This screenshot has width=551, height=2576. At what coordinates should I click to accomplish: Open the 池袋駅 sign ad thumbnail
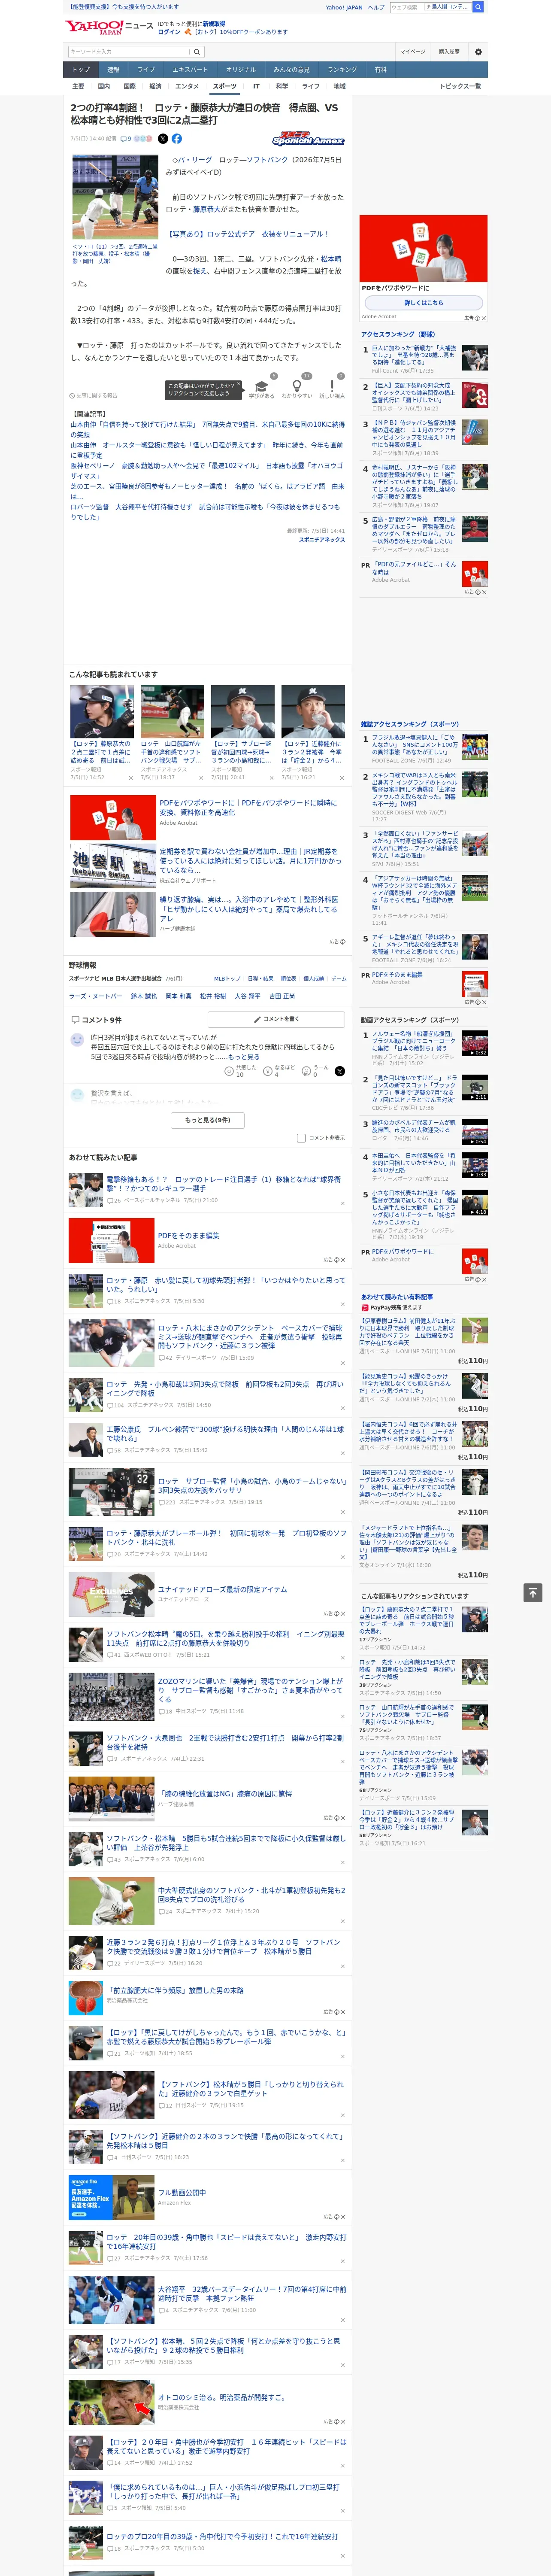pyautogui.click(x=113, y=866)
